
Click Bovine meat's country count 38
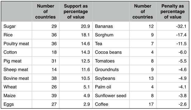[x=54, y=78]
